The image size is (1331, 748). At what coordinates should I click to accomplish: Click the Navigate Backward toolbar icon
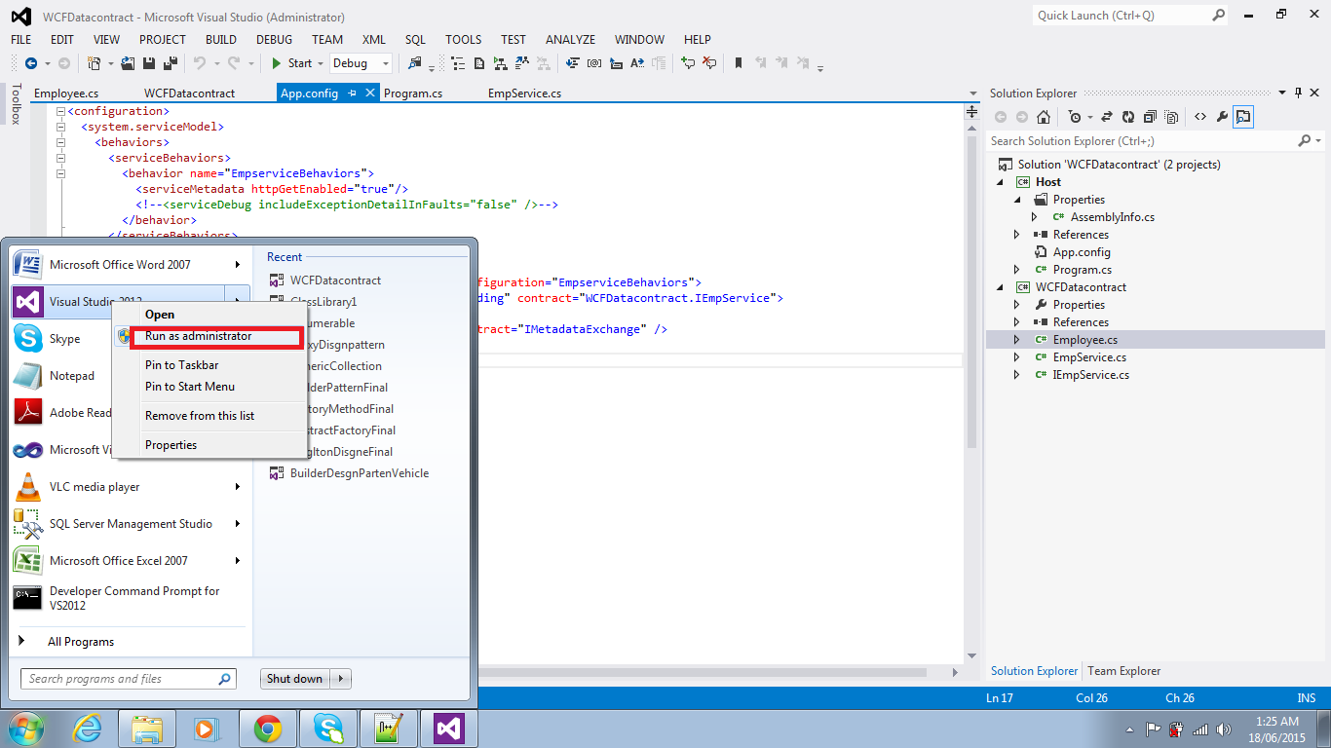[x=30, y=63]
